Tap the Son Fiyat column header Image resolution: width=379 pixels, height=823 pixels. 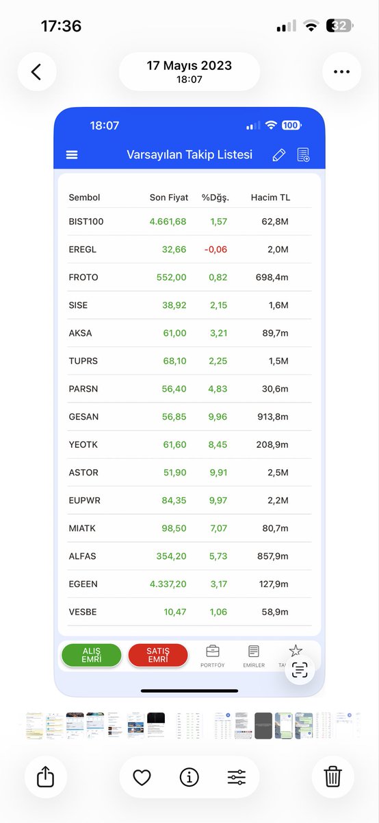pyautogui.click(x=169, y=198)
